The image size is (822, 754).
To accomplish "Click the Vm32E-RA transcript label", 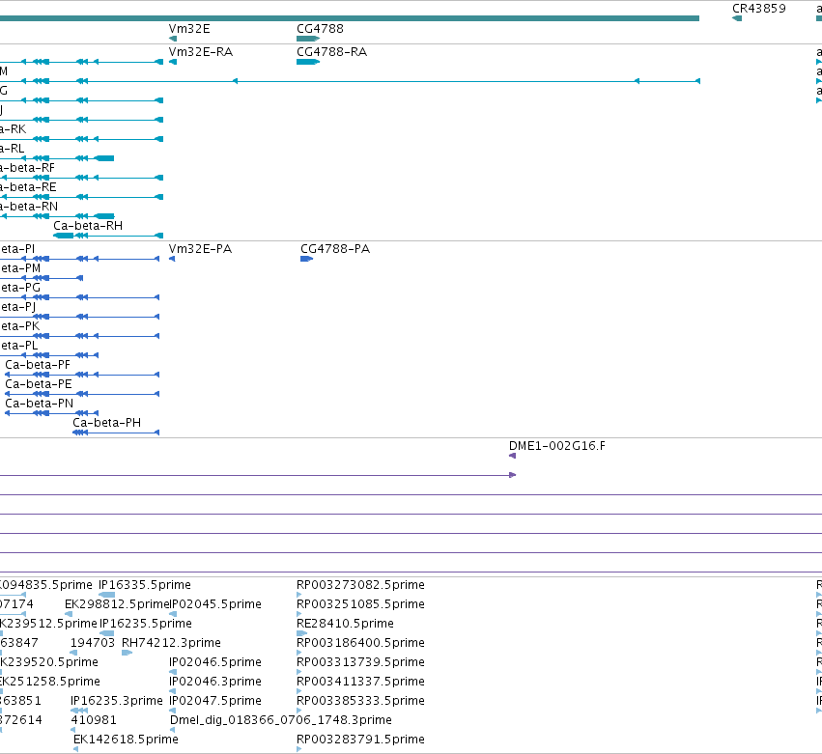I will tap(201, 52).
